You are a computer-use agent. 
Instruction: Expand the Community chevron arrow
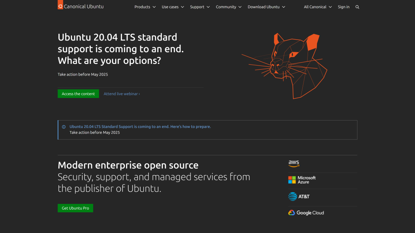[x=240, y=7]
